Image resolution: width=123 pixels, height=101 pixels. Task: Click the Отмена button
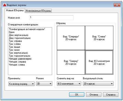click(x=94, y=95)
